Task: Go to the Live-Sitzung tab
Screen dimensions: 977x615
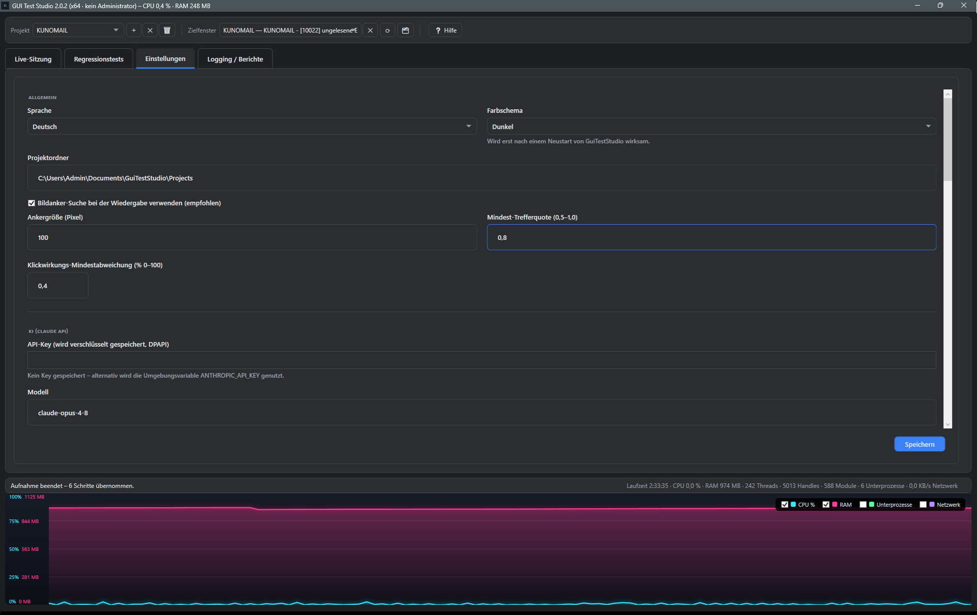Action: tap(33, 59)
